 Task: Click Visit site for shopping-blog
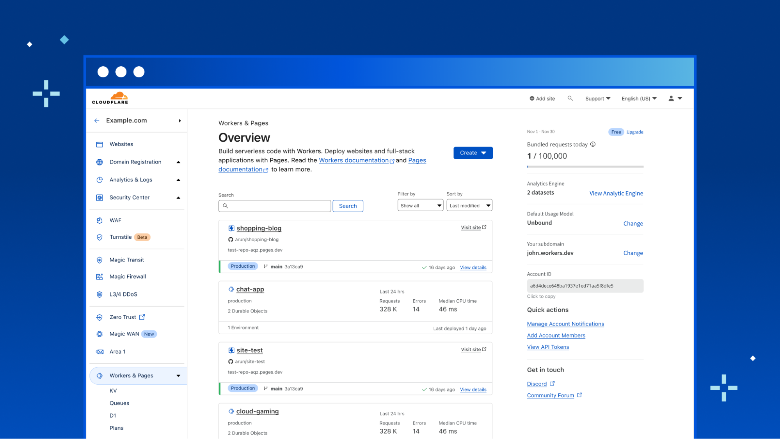[473, 227]
